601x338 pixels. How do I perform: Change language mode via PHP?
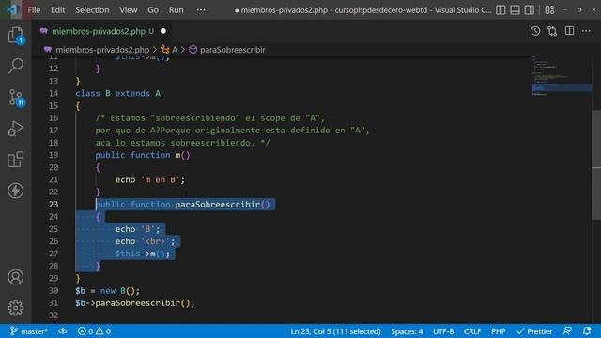click(499, 331)
